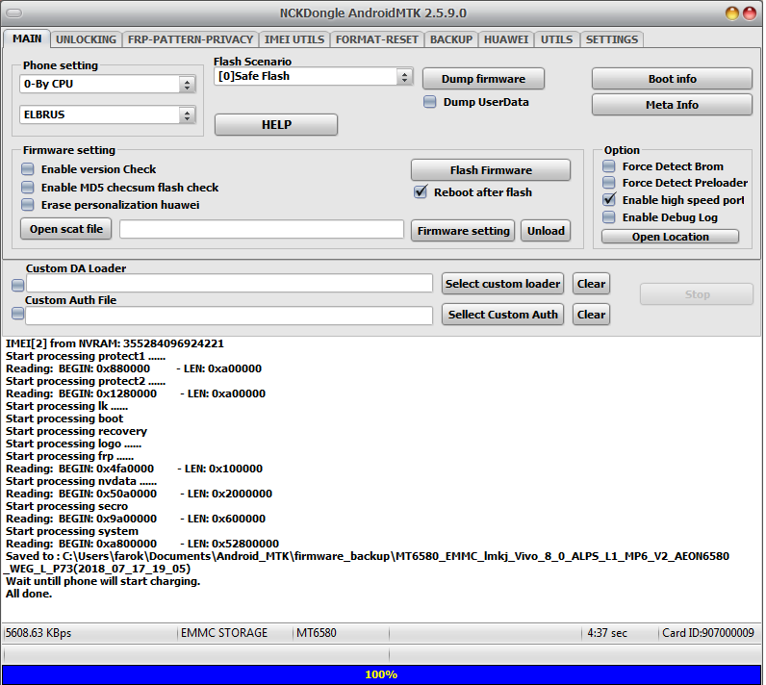
Task: Click Flash Firmware button
Action: (491, 170)
